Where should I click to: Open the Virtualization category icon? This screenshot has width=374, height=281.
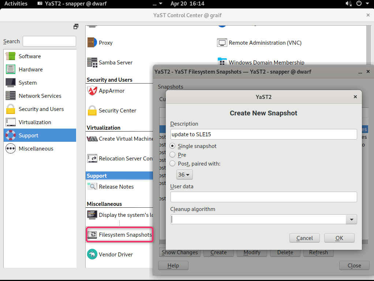click(11, 122)
